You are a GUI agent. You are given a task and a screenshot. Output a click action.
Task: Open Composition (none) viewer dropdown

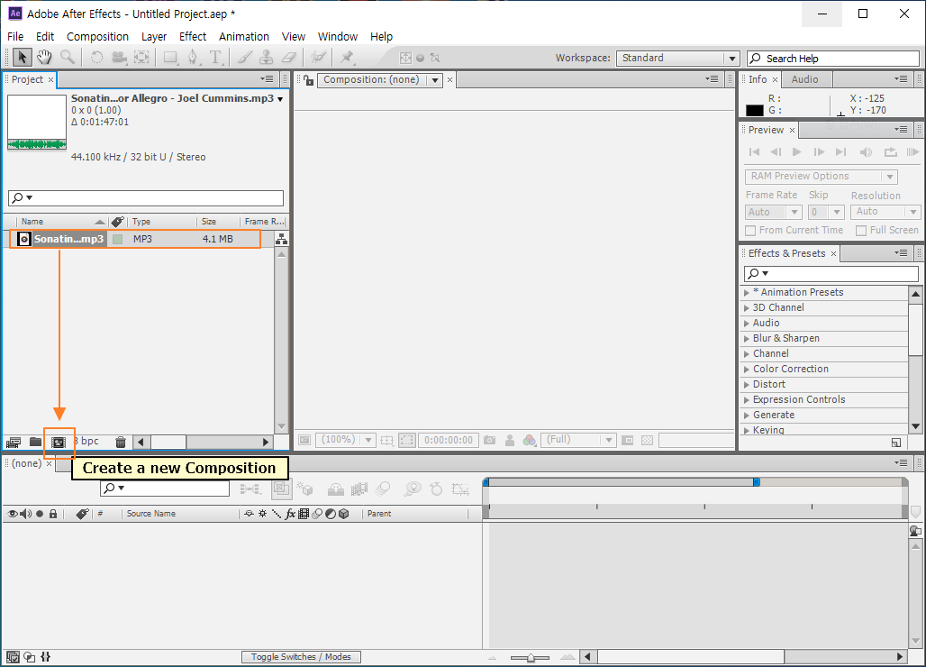pos(380,79)
